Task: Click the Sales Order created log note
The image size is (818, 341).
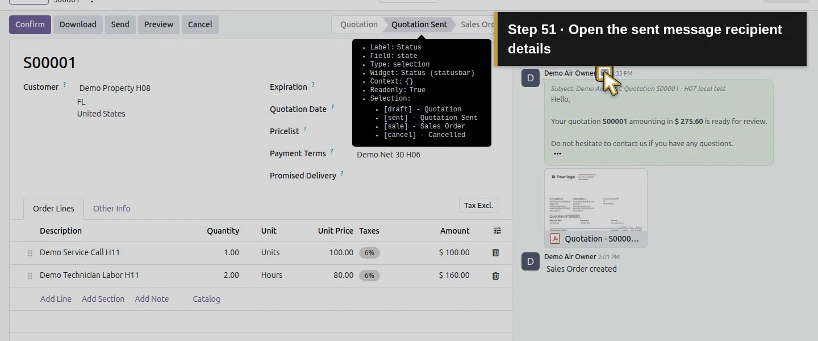Action: pyautogui.click(x=581, y=269)
